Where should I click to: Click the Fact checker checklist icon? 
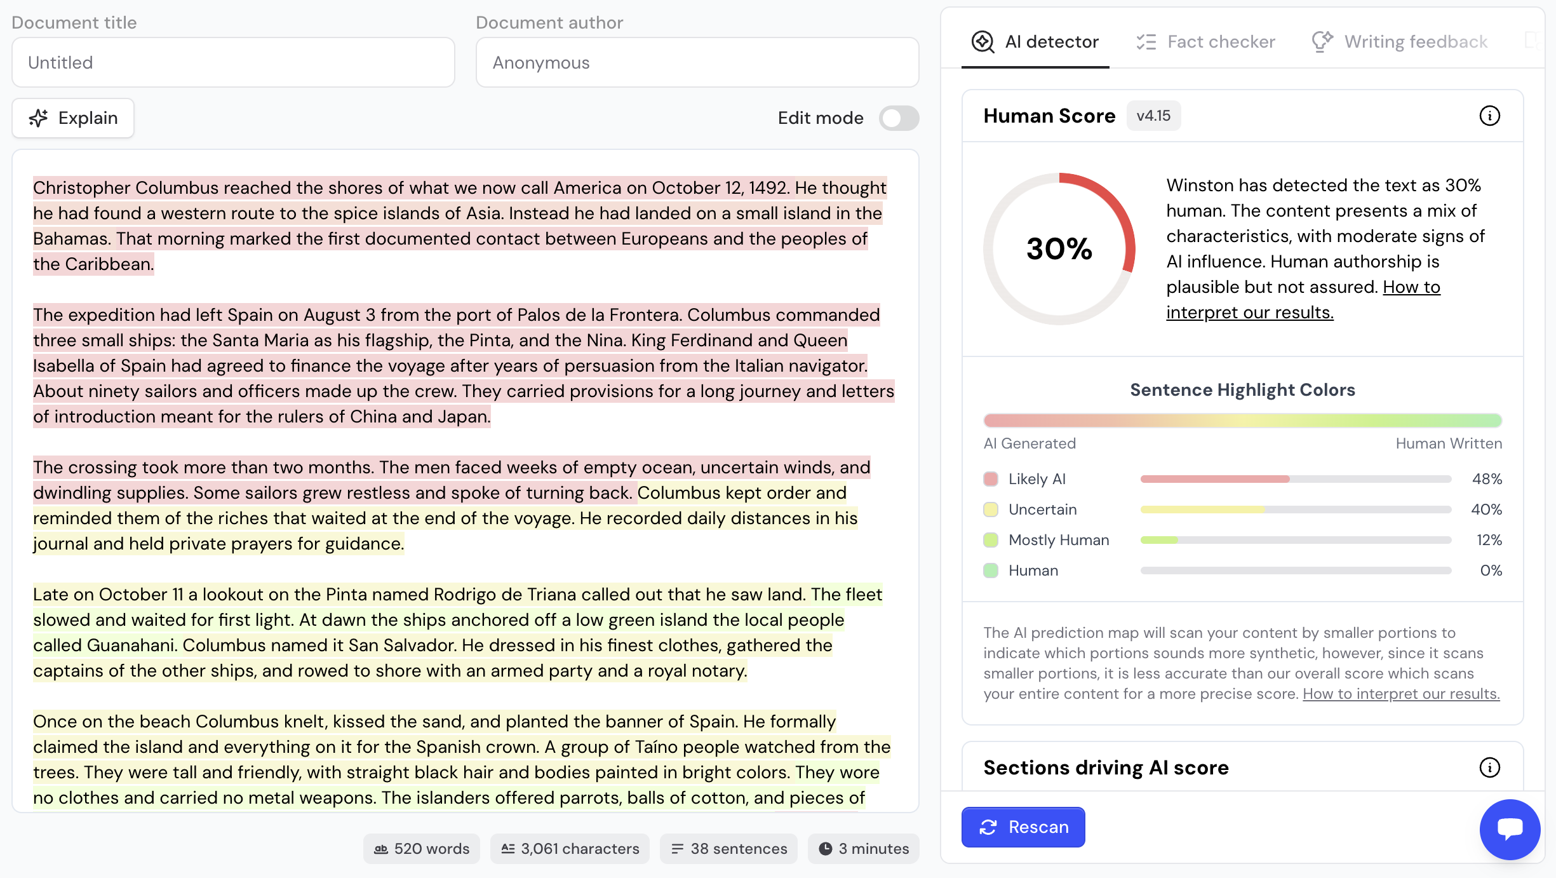pos(1146,42)
